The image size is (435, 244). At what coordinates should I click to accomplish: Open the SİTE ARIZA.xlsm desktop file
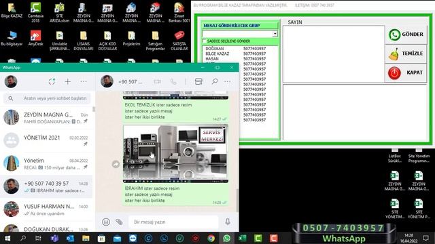pos(59,12)
